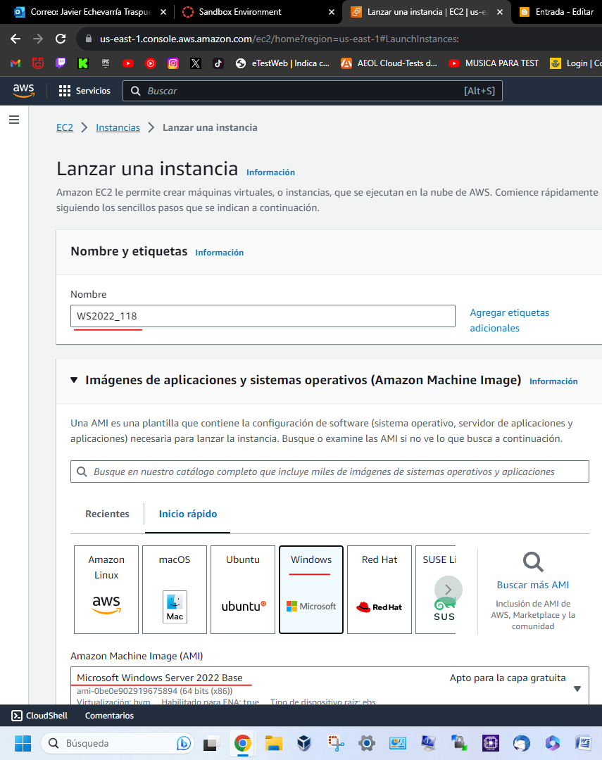
Task: Open the Word icon in the taskbar
Action: click(584, 743)
